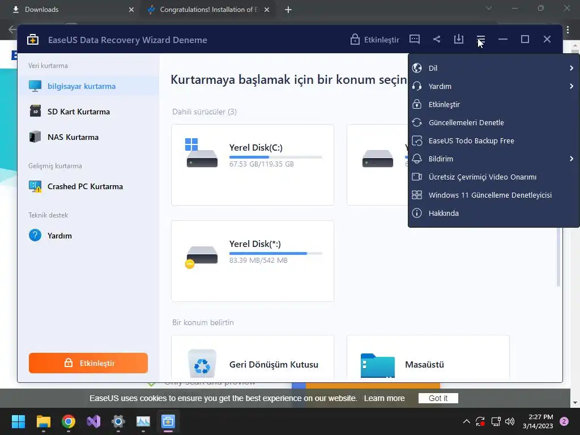Click the Yardım submenu arrow
Image resolution: width=580 pixels, height=435 pixels.
click(x=572, y=86)
